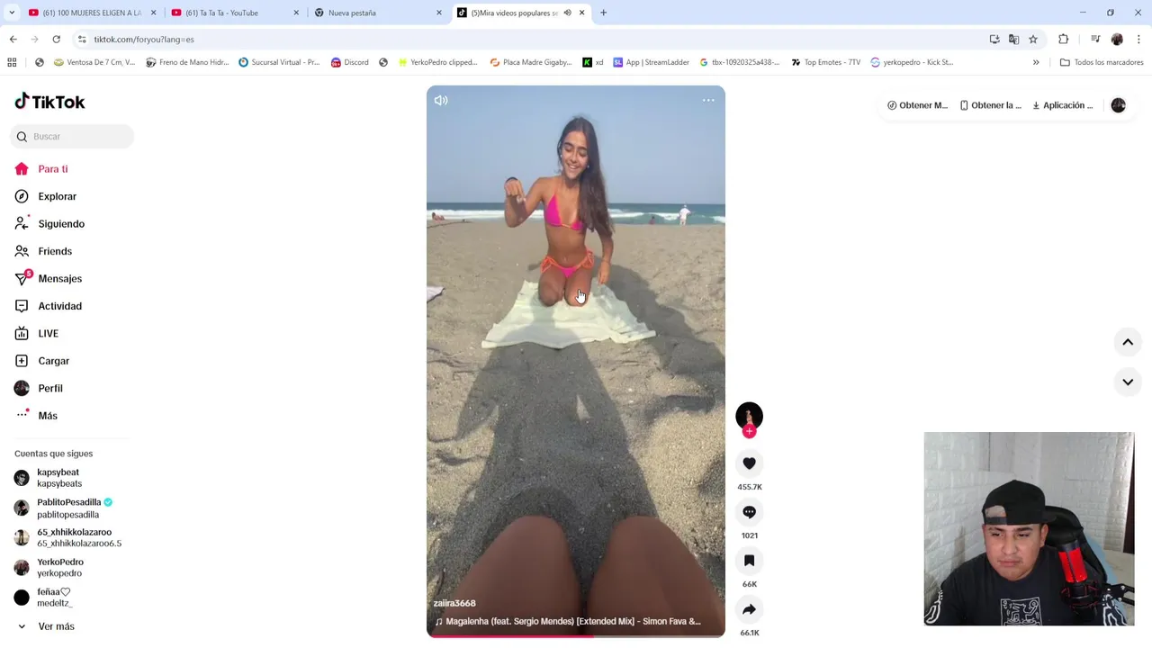Mute the TikTok browser tab audio
The image size is (1152, 648).
click(x=567, y=13)
